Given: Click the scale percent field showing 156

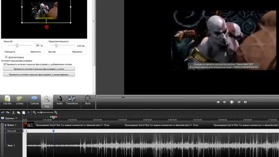Looking at the screenshot, I should [37, 45].
